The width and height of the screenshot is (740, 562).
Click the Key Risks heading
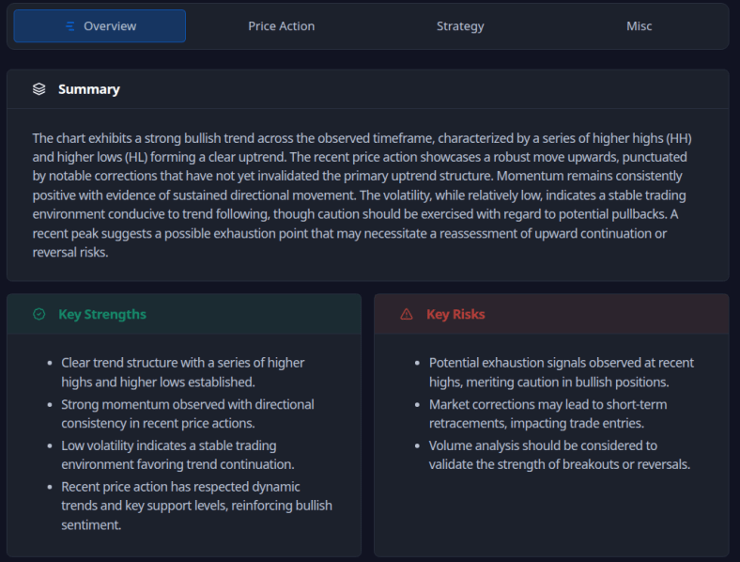point(455,314)
